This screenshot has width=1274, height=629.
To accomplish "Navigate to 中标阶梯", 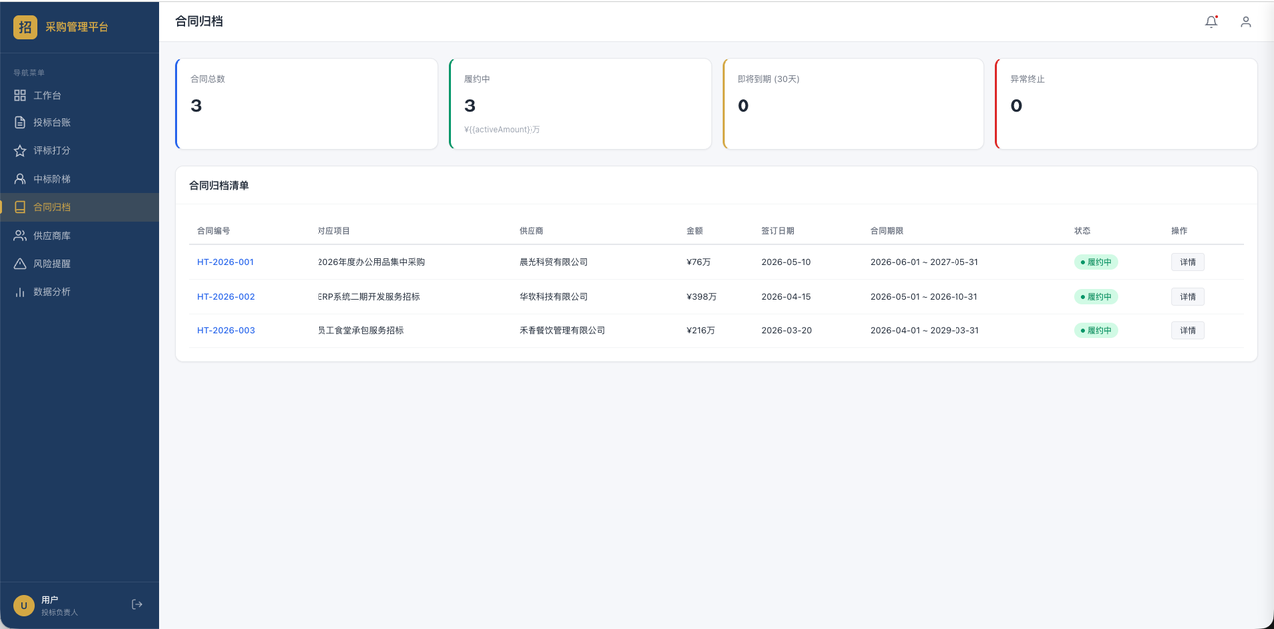I will 80,179.
